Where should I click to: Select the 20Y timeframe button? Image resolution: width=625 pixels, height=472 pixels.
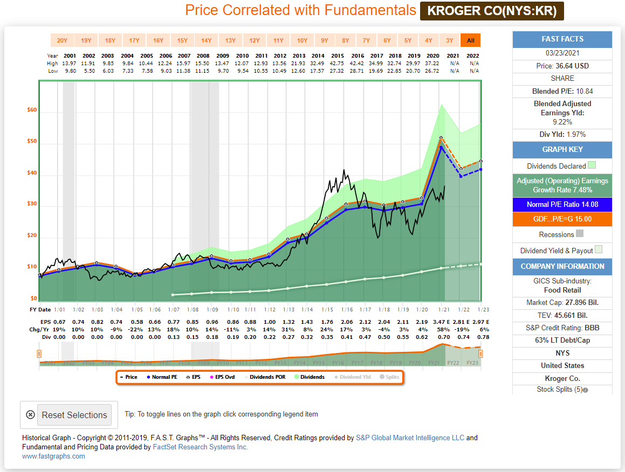click(61, 40)
